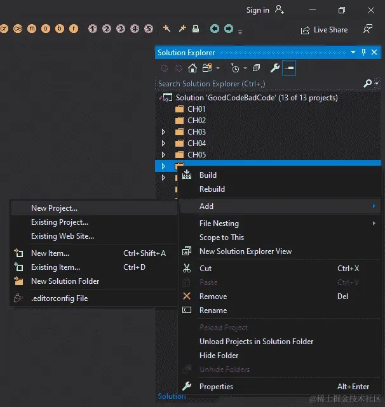Viewport: 385px width, 407px height.
Task: Choose Cut from the context menu
Action: click(x=280, y=269)
